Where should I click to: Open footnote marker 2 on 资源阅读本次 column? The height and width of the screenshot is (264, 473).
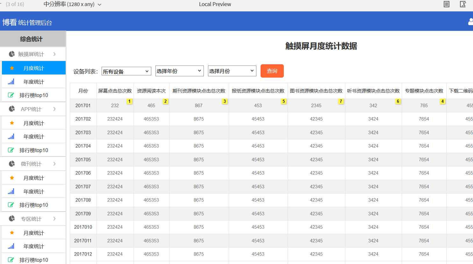click(x=165, y=101)
